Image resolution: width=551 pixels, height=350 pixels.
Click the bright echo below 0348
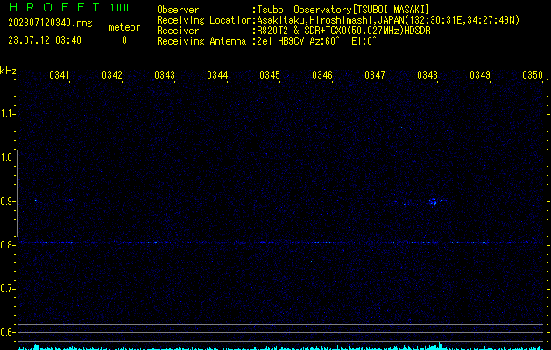click(433, 201)
